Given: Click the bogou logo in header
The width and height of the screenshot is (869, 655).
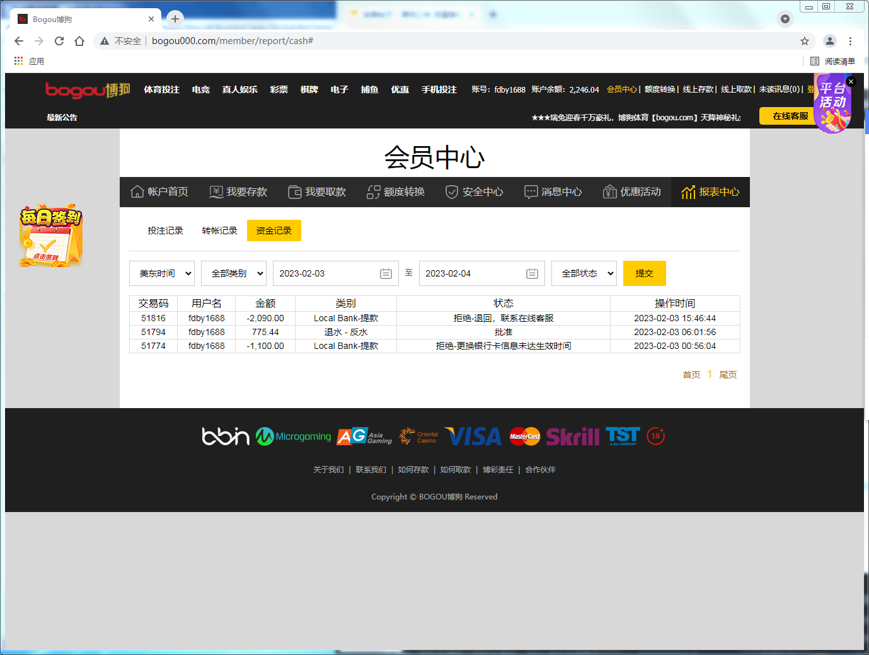Looking at the screenshot, I should point(88,90).
